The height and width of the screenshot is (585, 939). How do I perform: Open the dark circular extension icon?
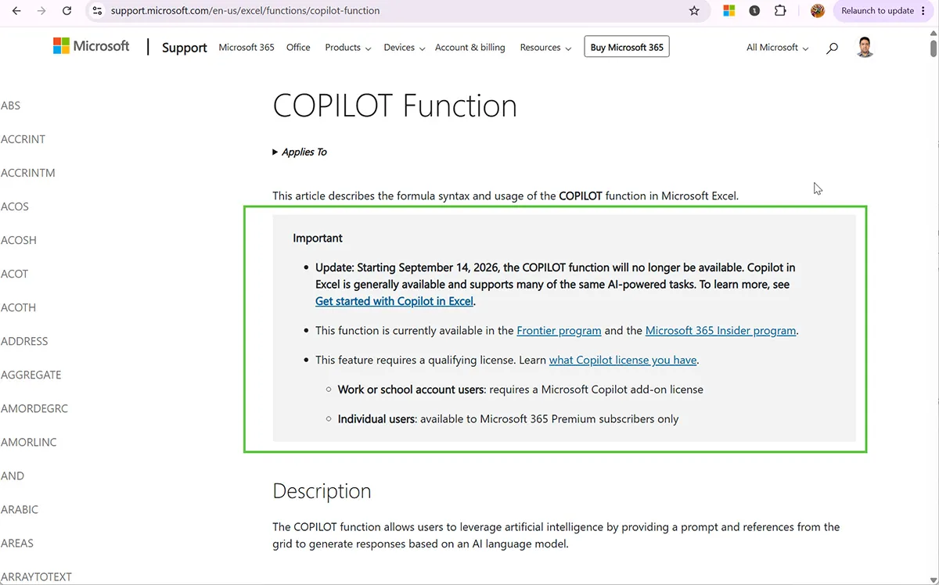coord(754,11)
